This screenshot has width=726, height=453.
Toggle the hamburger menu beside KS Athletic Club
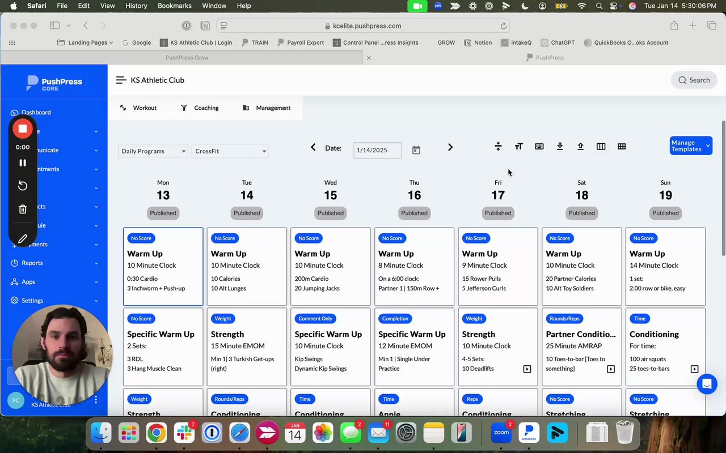point(121,80)
